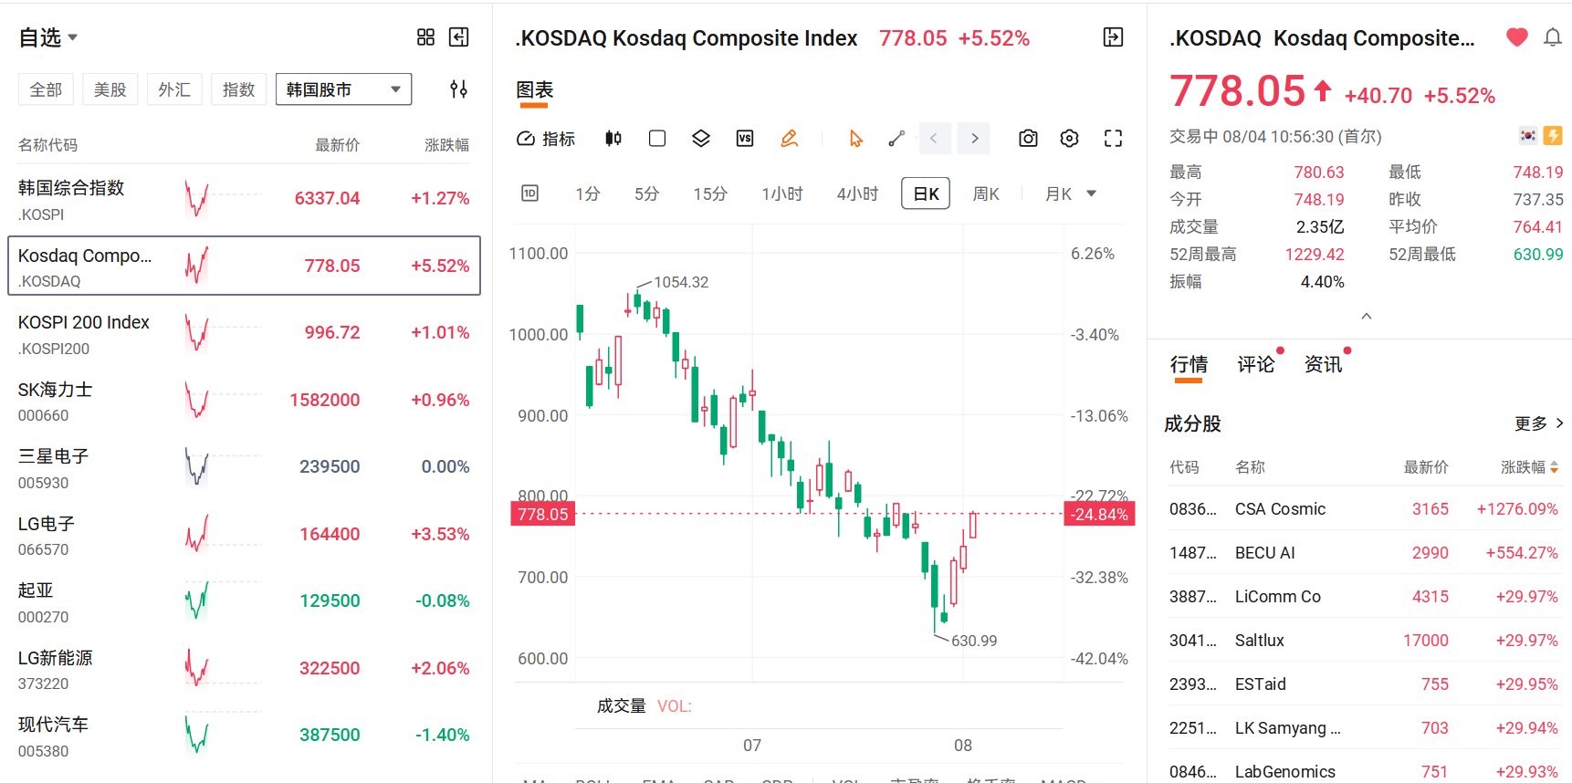The image size is (1572, 783).
Task: Switch watchlist to grid view
Action: [x=425, y=37]
